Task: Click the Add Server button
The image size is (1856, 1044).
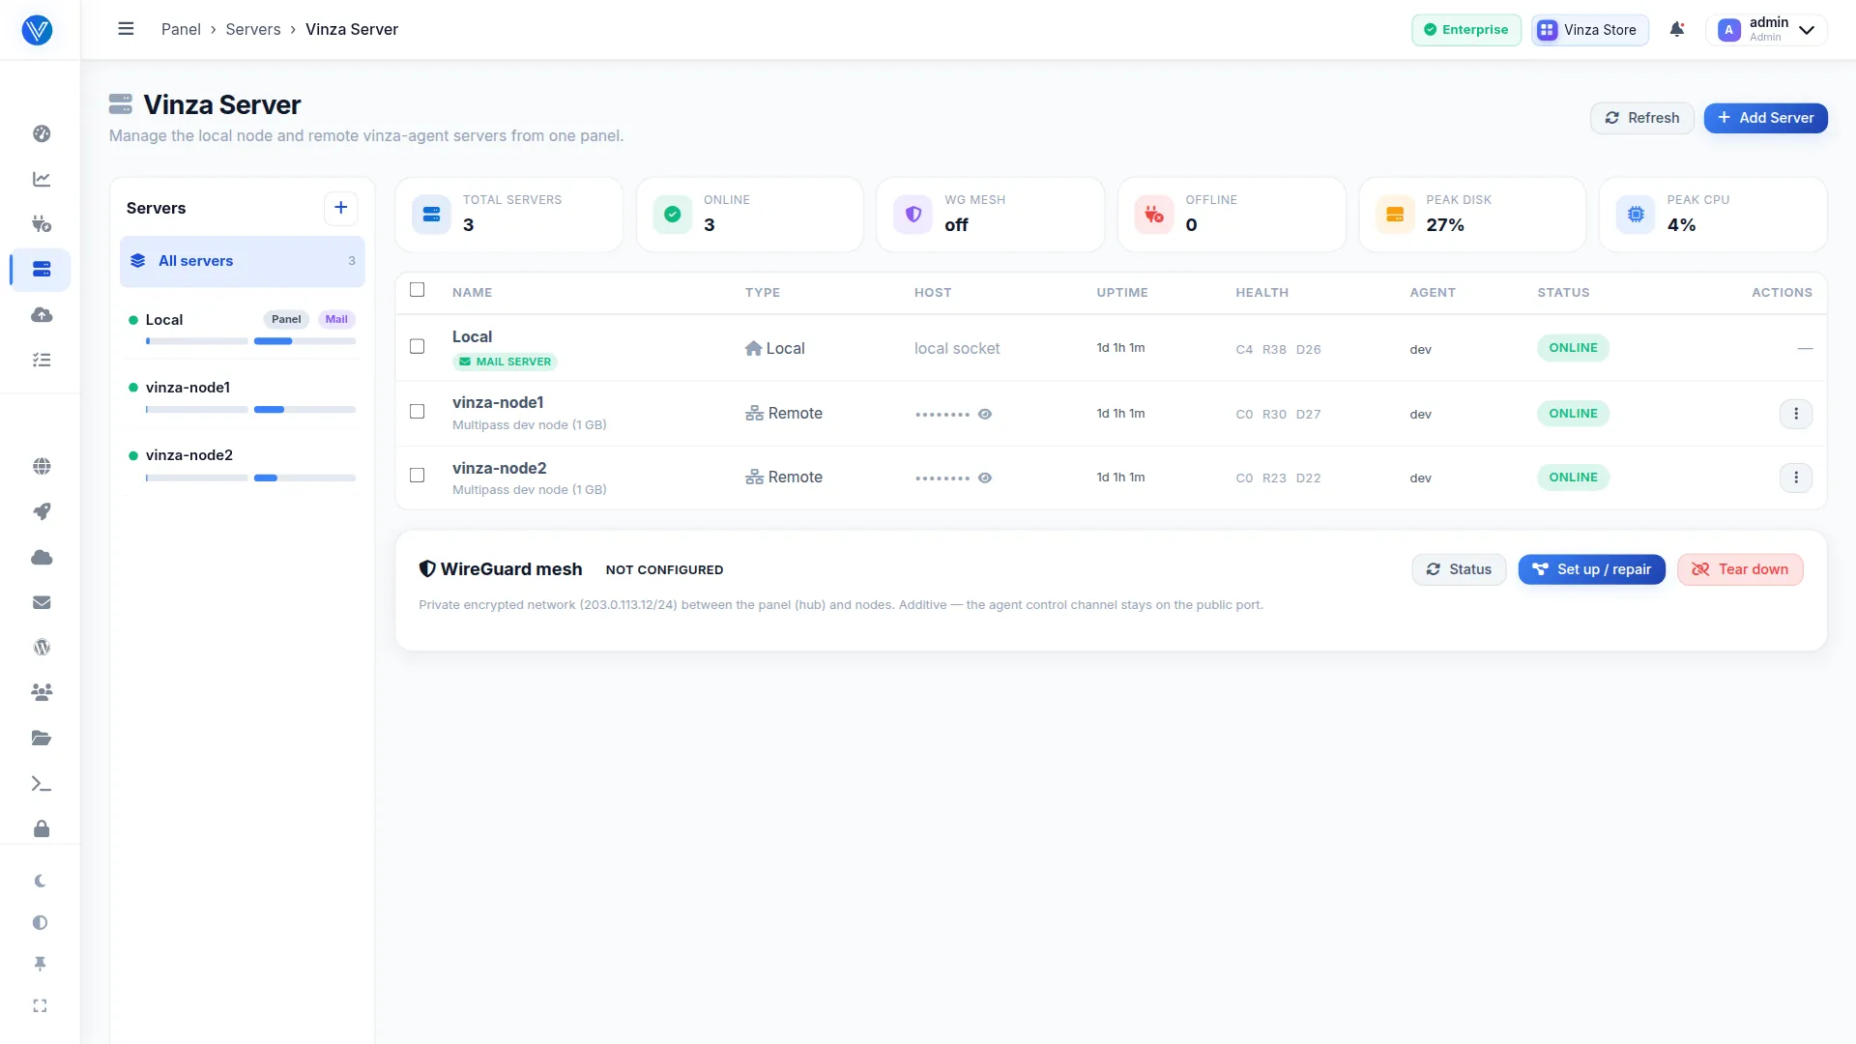Action: (x=1765, y=118)
